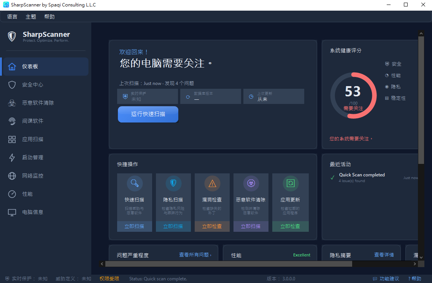The image size is (432, 283).
Task: Click the 问题严重程度 panel heading
Action: point(132,255)
